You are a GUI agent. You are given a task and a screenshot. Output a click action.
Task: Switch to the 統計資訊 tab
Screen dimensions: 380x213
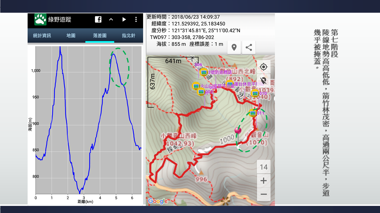42,35
